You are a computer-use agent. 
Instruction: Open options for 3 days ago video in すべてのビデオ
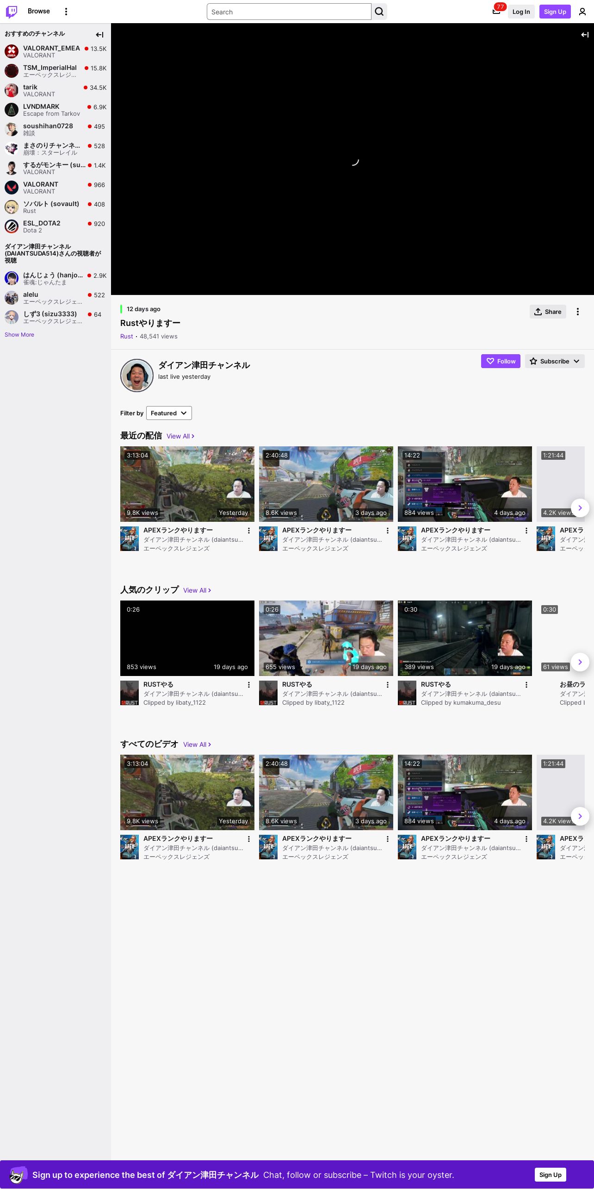(x=388, y=839)
